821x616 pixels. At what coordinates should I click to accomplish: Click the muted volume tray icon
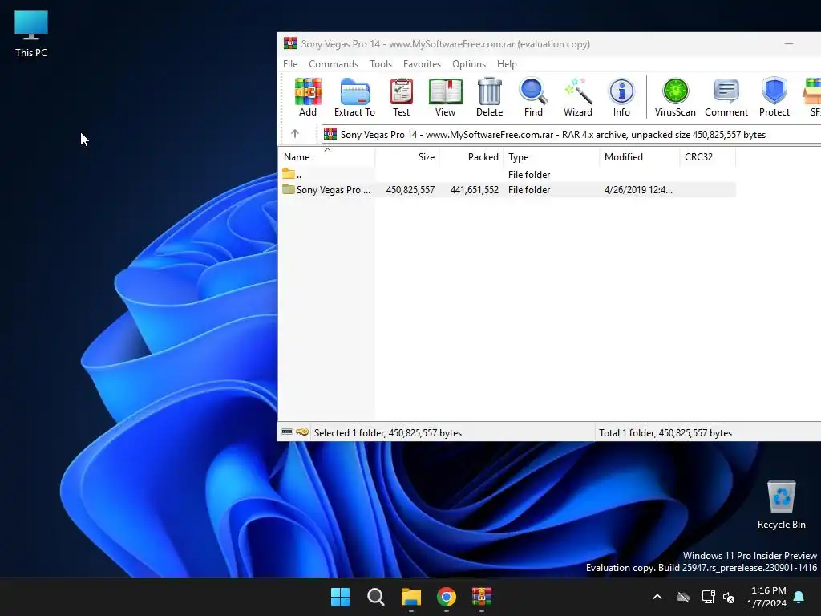pos(729,597)
